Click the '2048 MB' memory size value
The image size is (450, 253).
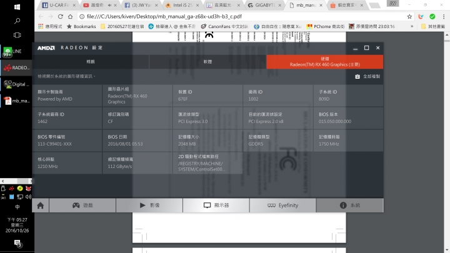(x=187, y=144)
